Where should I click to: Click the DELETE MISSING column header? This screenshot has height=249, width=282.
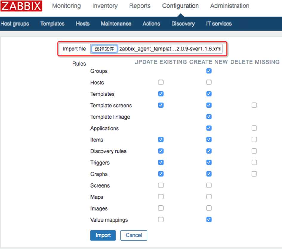point(255,62)
